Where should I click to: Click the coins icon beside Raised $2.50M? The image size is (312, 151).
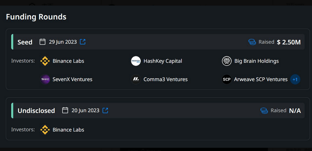click(x=252, y=42)
